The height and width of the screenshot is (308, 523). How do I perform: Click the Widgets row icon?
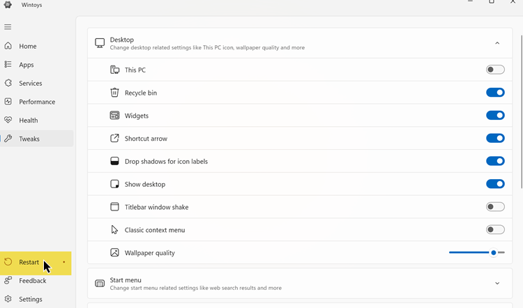point(115,116)
